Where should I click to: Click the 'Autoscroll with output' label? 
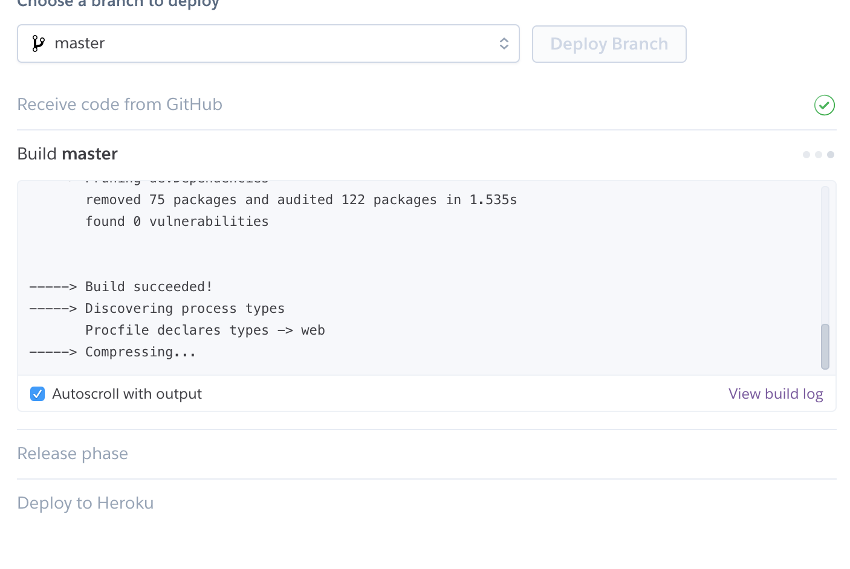[127, 394]
